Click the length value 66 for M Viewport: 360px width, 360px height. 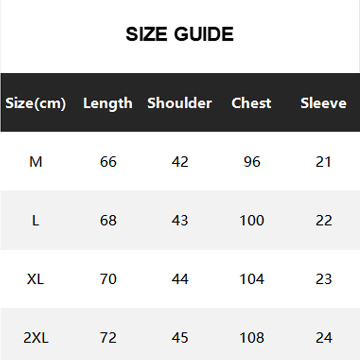[x=108, y=162]
